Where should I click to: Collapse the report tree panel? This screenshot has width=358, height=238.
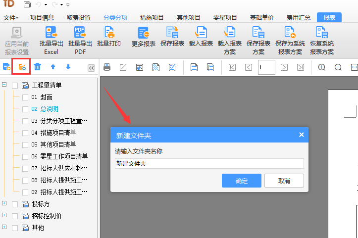tap(91, 68)
